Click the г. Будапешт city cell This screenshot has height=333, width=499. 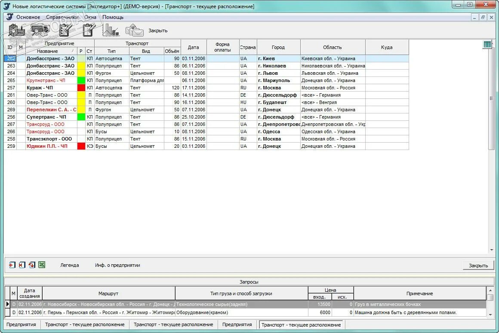(x=278, y=102)
